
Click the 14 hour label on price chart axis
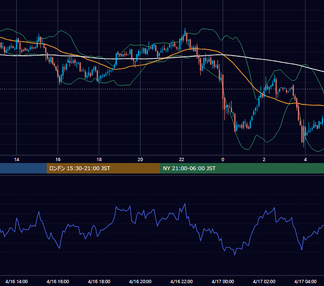tap(17, 160)
